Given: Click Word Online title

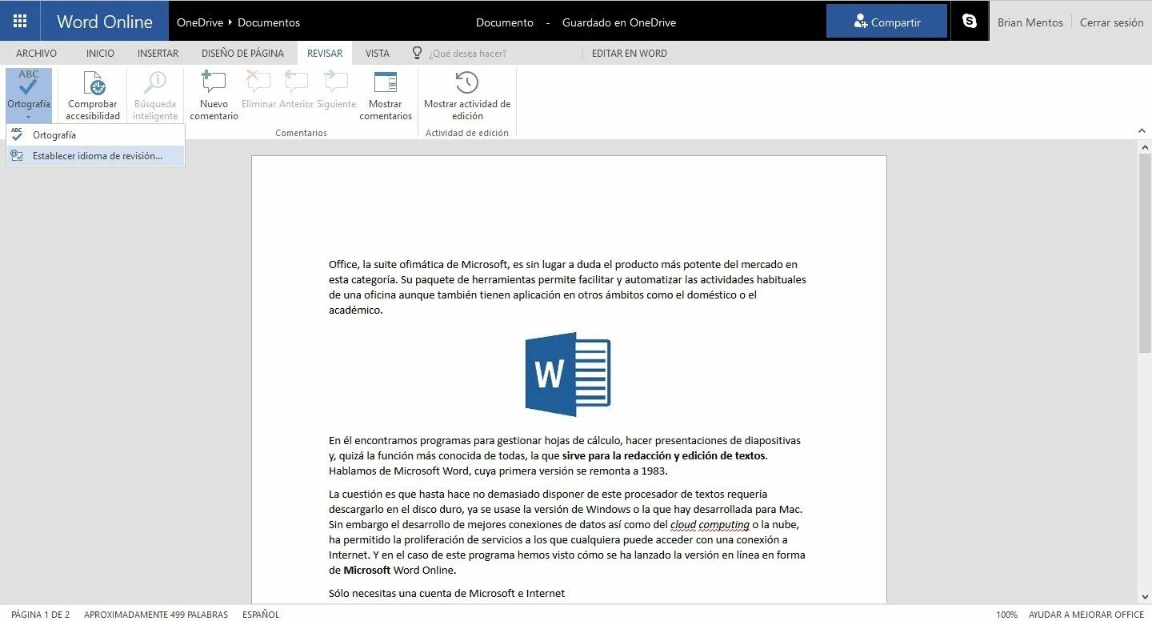Looking at the screenshot, I should coord(105,22).
